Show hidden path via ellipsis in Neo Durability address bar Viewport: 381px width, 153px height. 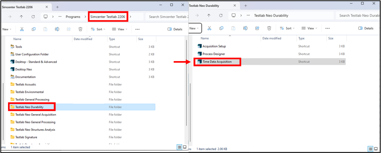pyautogui.click(x=248, y=15)
